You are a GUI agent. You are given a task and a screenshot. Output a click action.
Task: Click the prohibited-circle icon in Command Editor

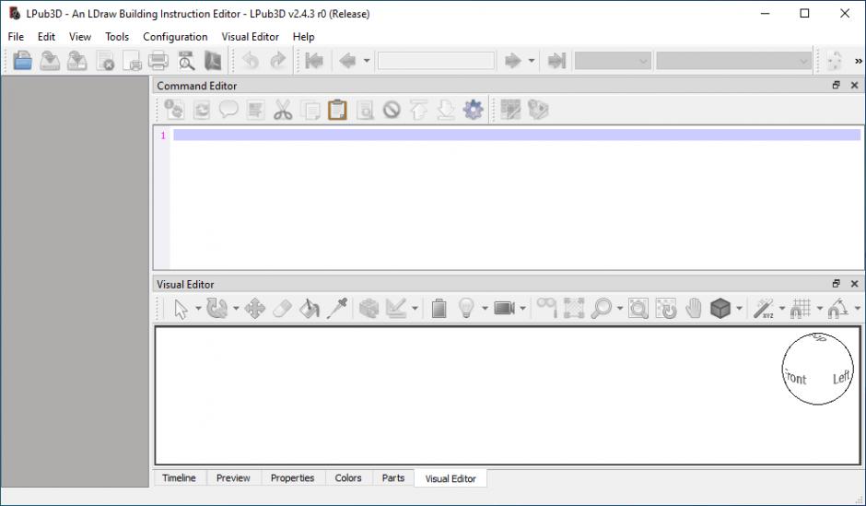392,110
